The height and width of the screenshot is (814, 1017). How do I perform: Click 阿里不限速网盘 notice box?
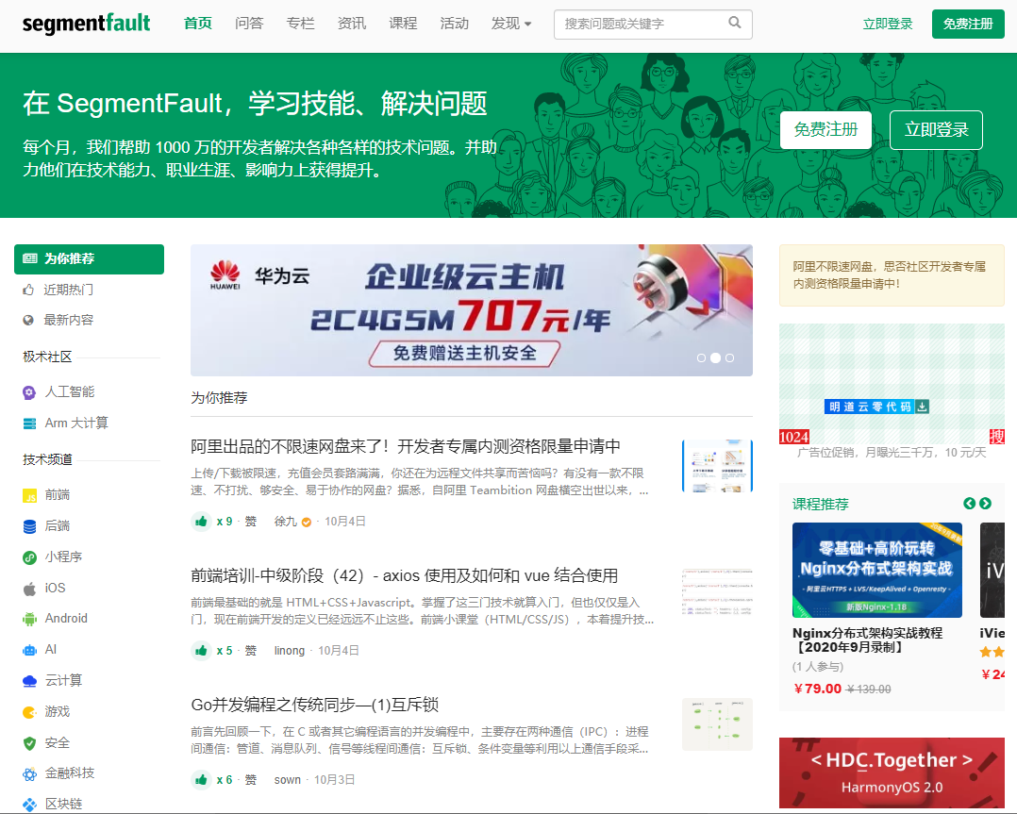point(892,275)
